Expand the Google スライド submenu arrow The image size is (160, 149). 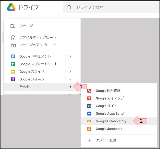pos(70,72)
